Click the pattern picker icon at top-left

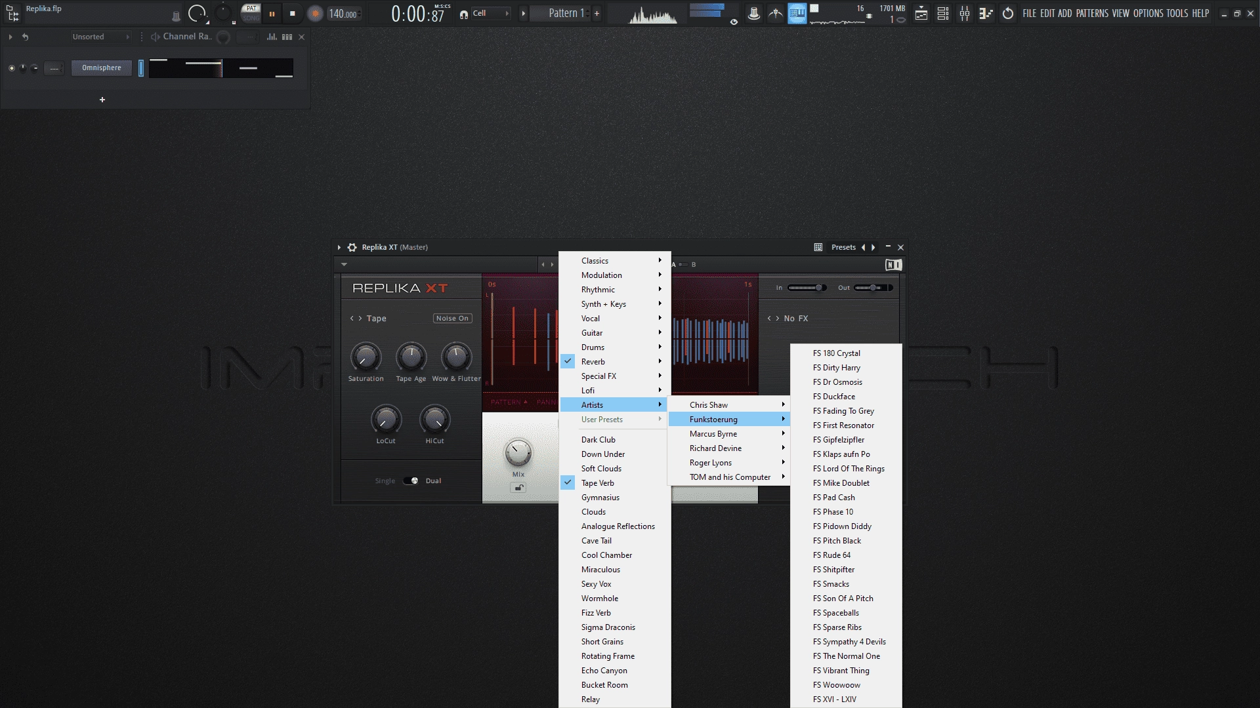tap(12, 12)
